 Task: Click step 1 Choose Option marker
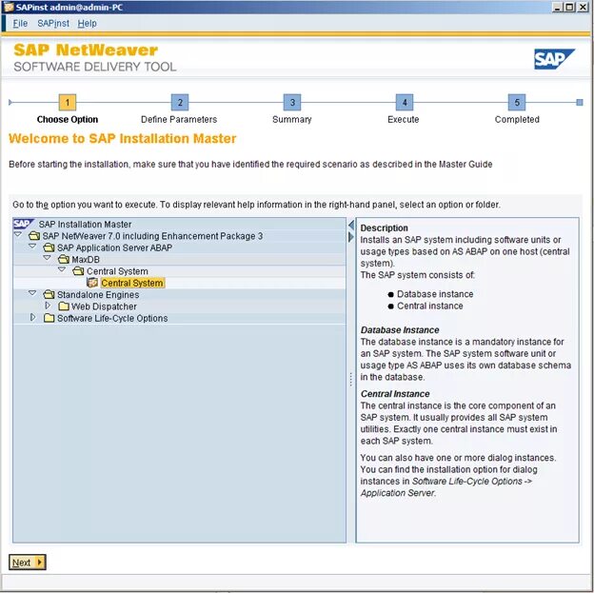pyautogui.click(x=68, y=102)
